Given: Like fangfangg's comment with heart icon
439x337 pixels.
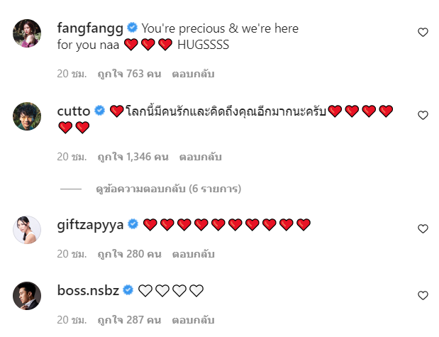Looking at the screenshot, I should (423, 32).
